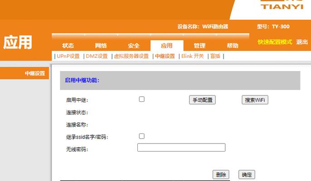Click the 搜索WiFi button
The image size is (311, 181).
255,100
